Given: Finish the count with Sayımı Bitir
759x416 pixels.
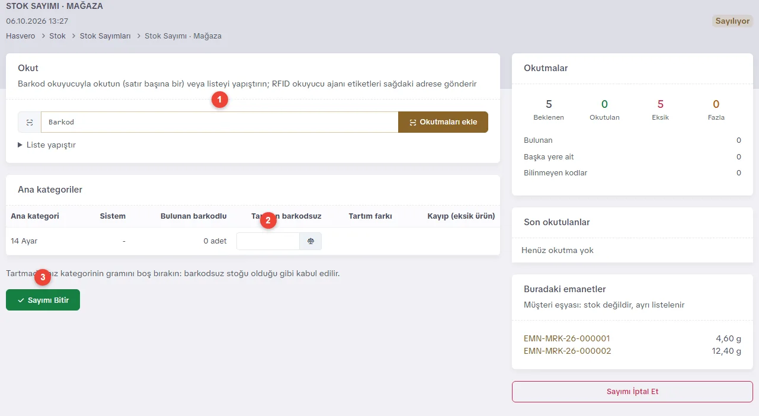Looking at the screenshot, I should (43, 300).
